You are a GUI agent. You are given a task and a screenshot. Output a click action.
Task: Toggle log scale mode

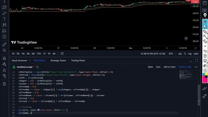coord(190,54)
